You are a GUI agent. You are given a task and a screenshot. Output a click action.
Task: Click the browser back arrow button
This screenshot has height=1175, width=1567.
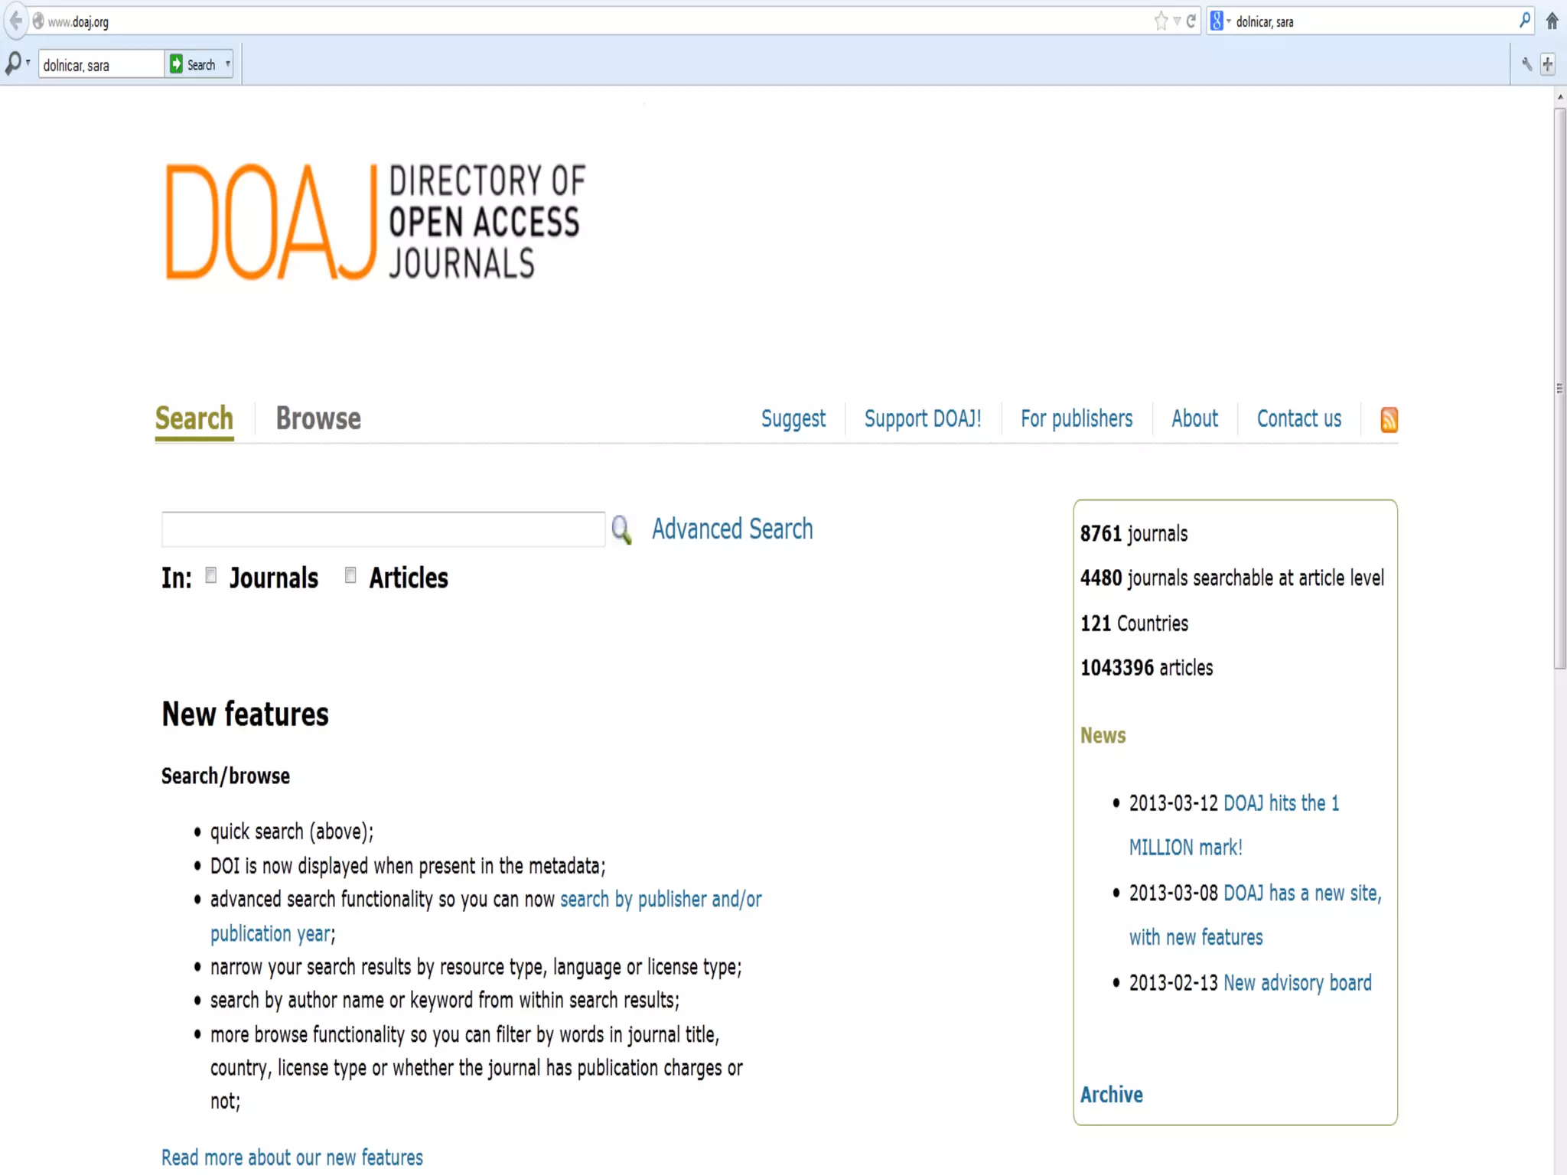tap(15, 21)
